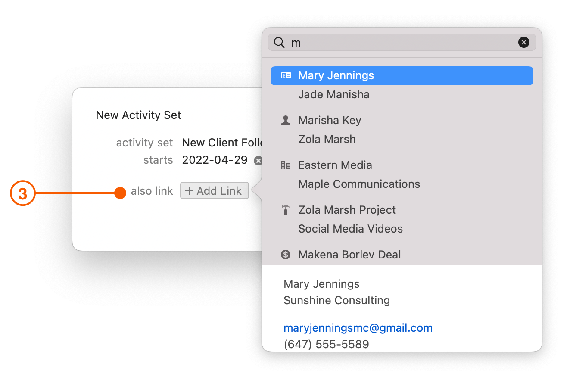Click the project icon next to Zola Marsh Project
Image resolution: width=573 pixels, height=386 pixels.
point(285,210)
